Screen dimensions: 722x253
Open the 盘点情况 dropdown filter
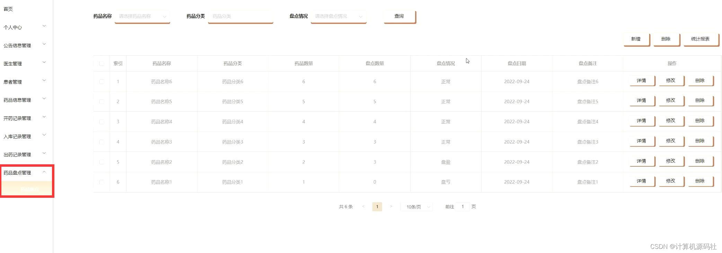(338, 16)
